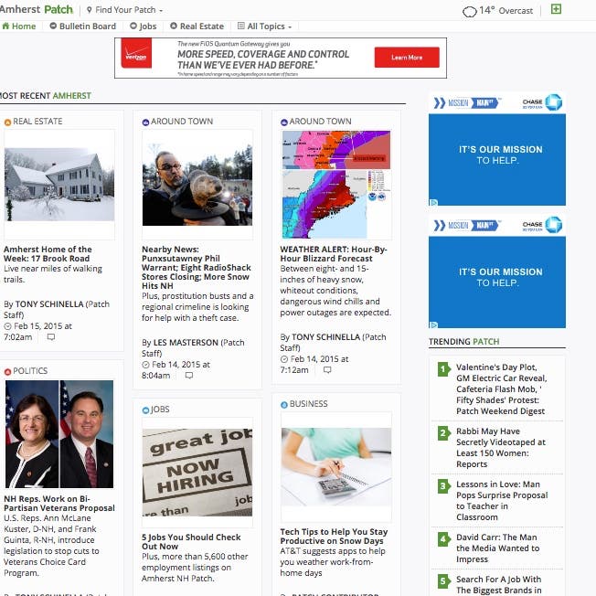Open the Jobs navigation item
The height and width of the screenshot is (596, 596).
(143, 27)
